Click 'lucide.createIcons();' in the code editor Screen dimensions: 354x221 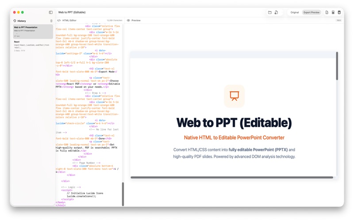pos(81,196)
